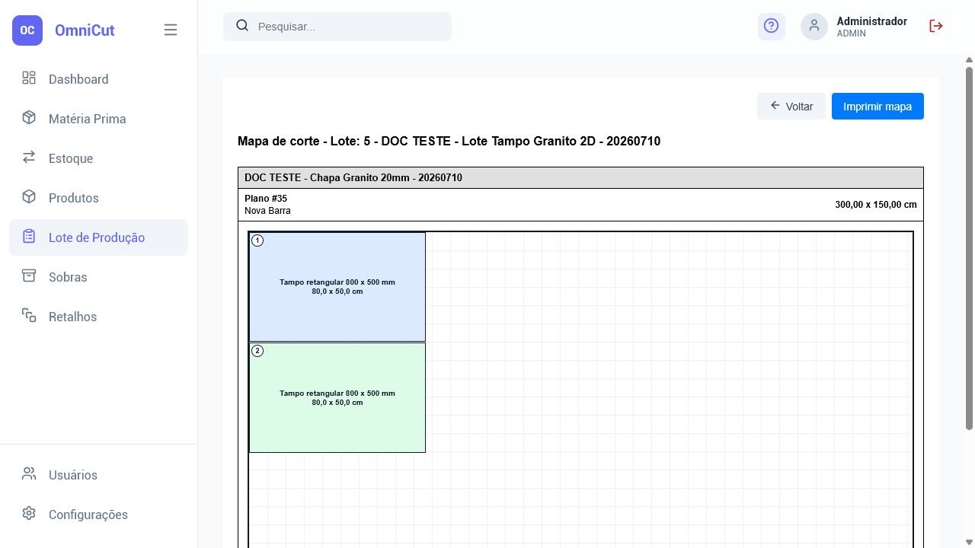Click the Produtos cube icon

(x=29, y=196)
